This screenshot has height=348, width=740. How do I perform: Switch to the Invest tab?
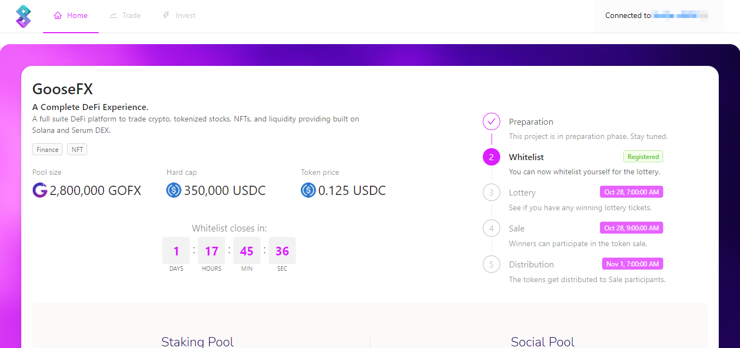tap(179, 16)
